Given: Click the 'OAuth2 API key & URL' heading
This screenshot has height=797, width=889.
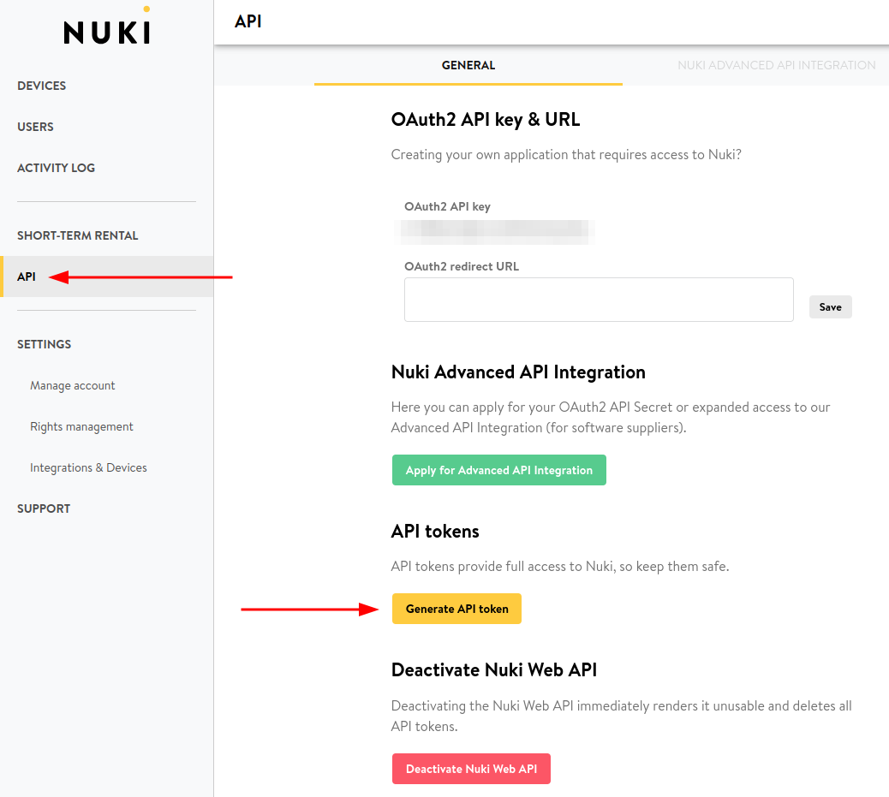Looking at the screenshot, I should click(486, 120).
